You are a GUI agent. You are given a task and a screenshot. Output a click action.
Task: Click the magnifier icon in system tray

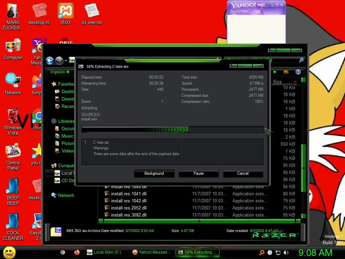tap(261, 253)
